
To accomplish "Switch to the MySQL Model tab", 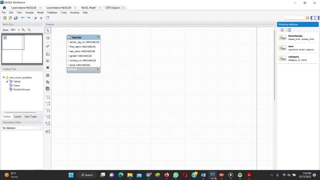I will click(x=88, y=7).
